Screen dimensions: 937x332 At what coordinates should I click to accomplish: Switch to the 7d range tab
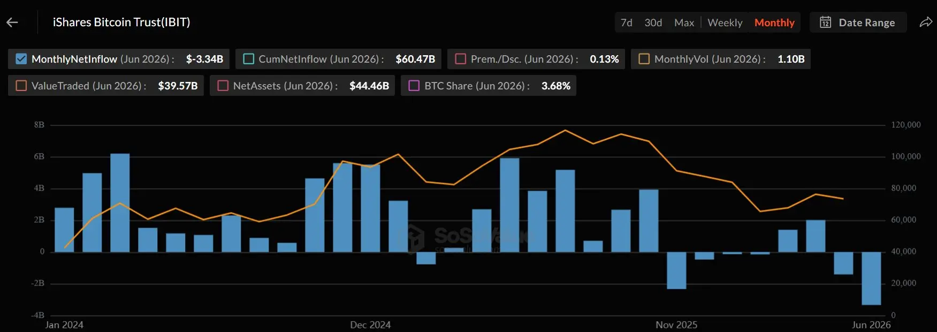point(626,22)
